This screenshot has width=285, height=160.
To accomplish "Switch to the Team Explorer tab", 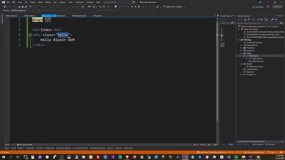I will point(258,144).
